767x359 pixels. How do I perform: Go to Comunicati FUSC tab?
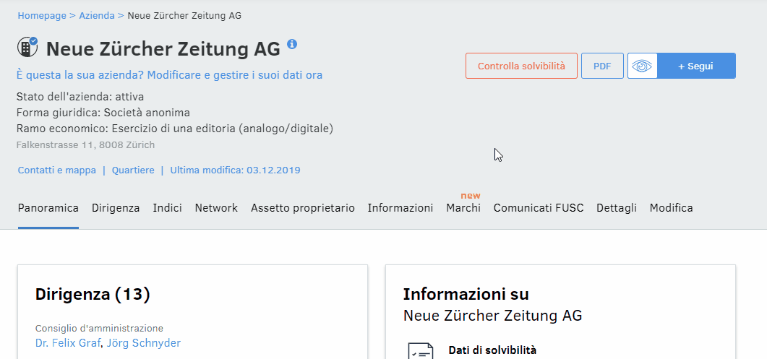tap(539, 208)
